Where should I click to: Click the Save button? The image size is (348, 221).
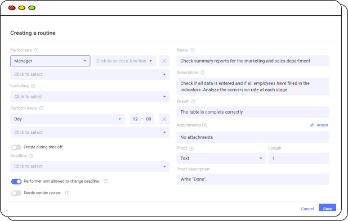click(327, 208)
